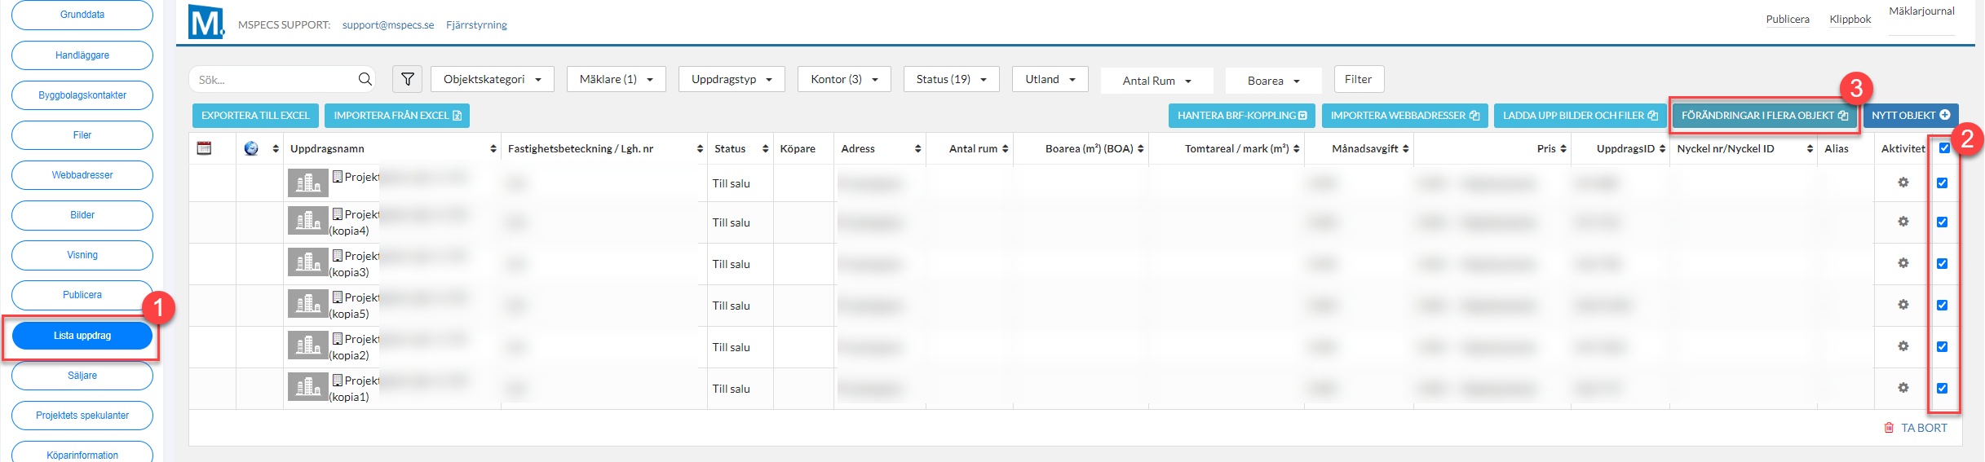Uncheck the Projekt (kopia5) row checkbox
Viewport: 1985px width, 462px height.
pos(1942,305)
